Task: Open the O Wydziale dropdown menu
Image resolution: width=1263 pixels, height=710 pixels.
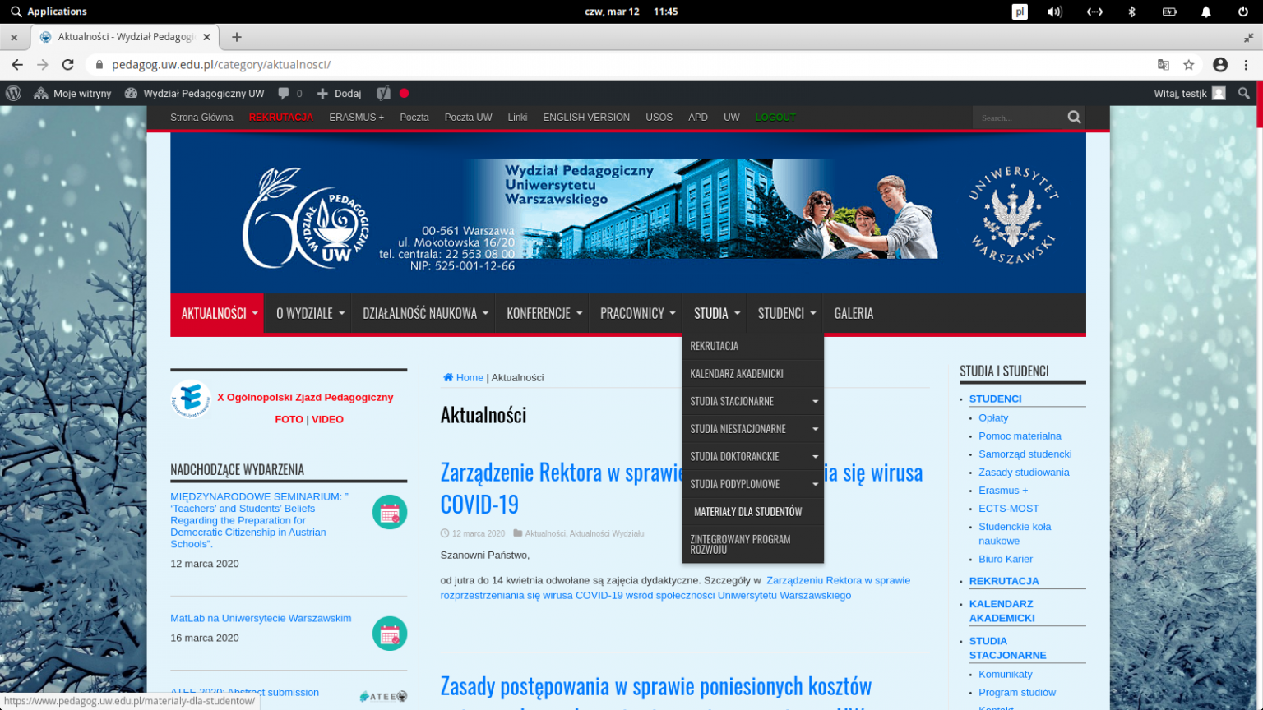Action: (308, 313)
